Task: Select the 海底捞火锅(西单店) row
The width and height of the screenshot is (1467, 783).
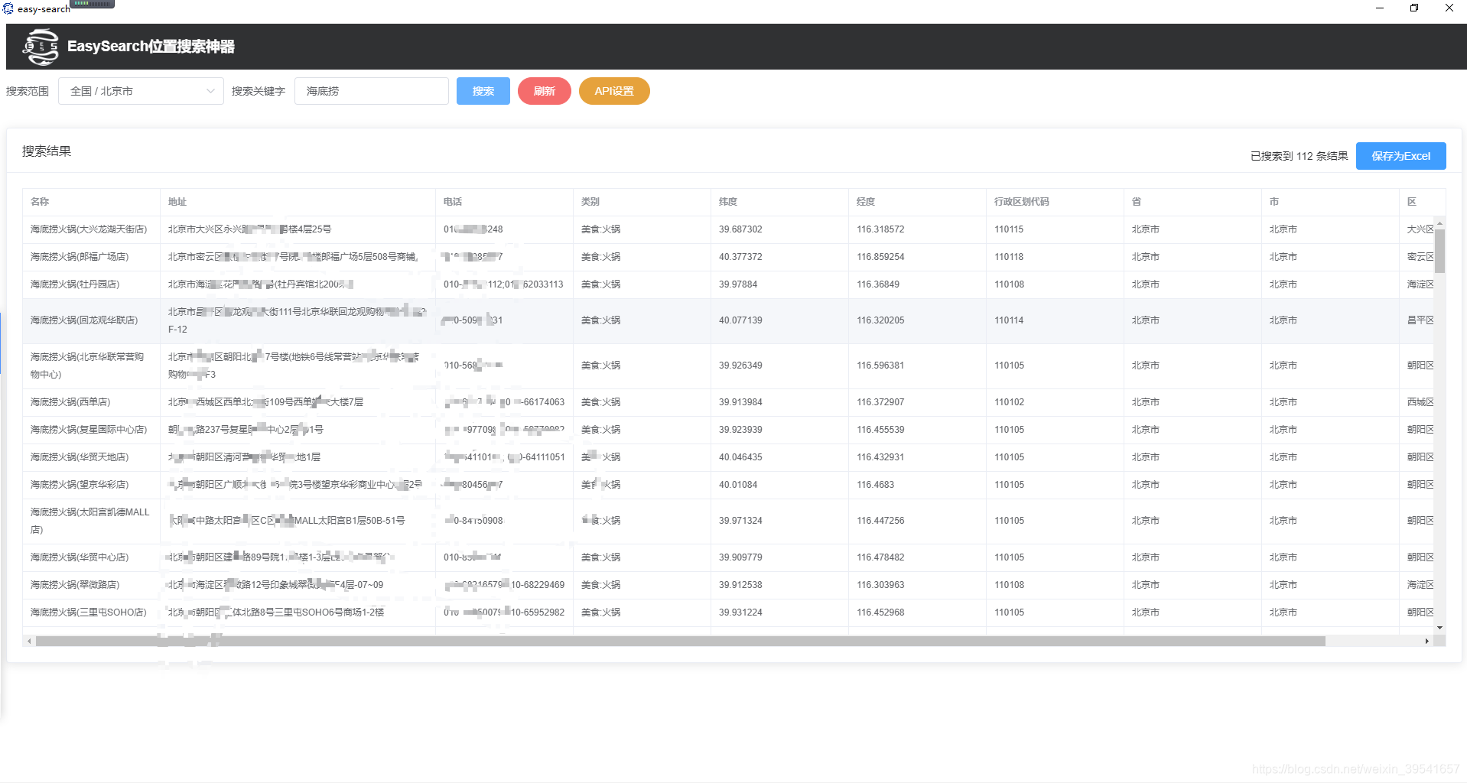Action: coord(728,402)
